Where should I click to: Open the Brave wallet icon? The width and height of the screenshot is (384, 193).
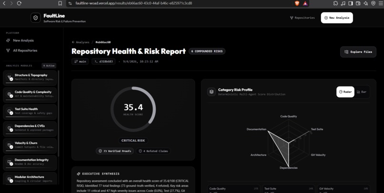pos(358,3)
